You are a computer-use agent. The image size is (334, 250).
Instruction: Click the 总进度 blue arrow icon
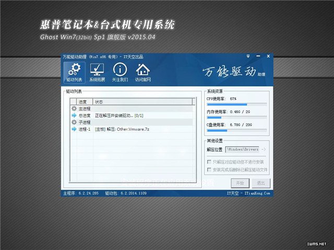(74, 116)
